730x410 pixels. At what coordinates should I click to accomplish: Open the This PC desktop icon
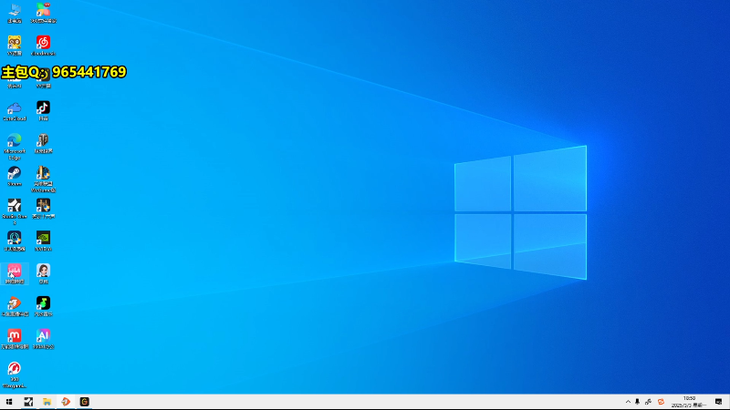[15, 13]
